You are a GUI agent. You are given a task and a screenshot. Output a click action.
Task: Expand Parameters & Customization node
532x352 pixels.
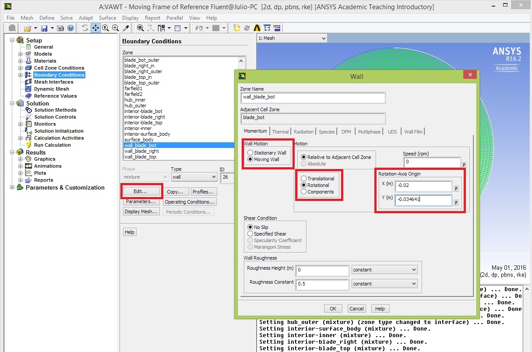(12, 187)
